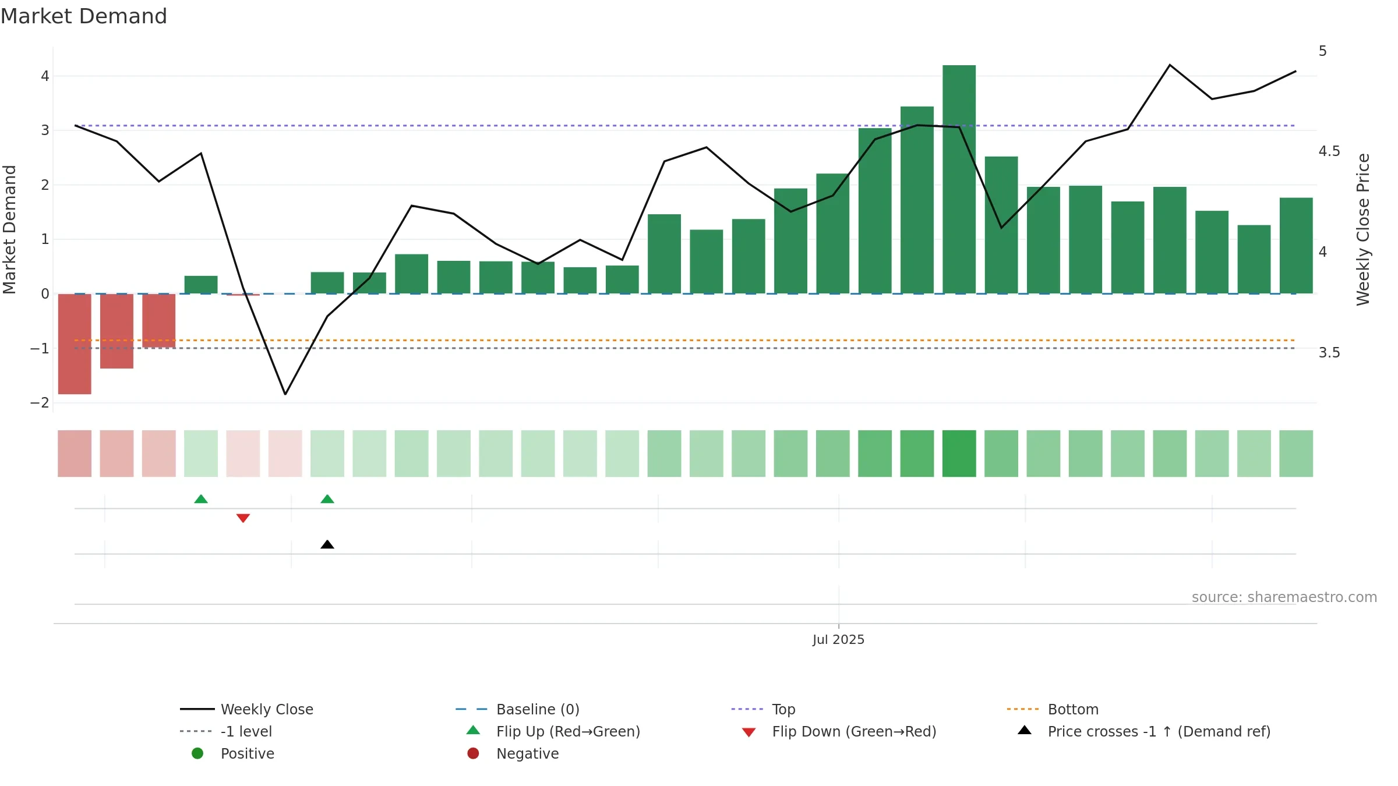Toggle the Top legend line

763,709
